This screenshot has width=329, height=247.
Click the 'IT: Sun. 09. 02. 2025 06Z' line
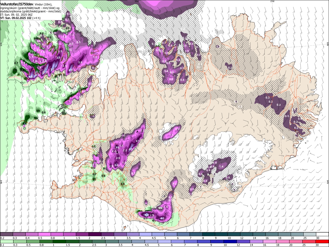pyautogui.click(x=16, y=15)
